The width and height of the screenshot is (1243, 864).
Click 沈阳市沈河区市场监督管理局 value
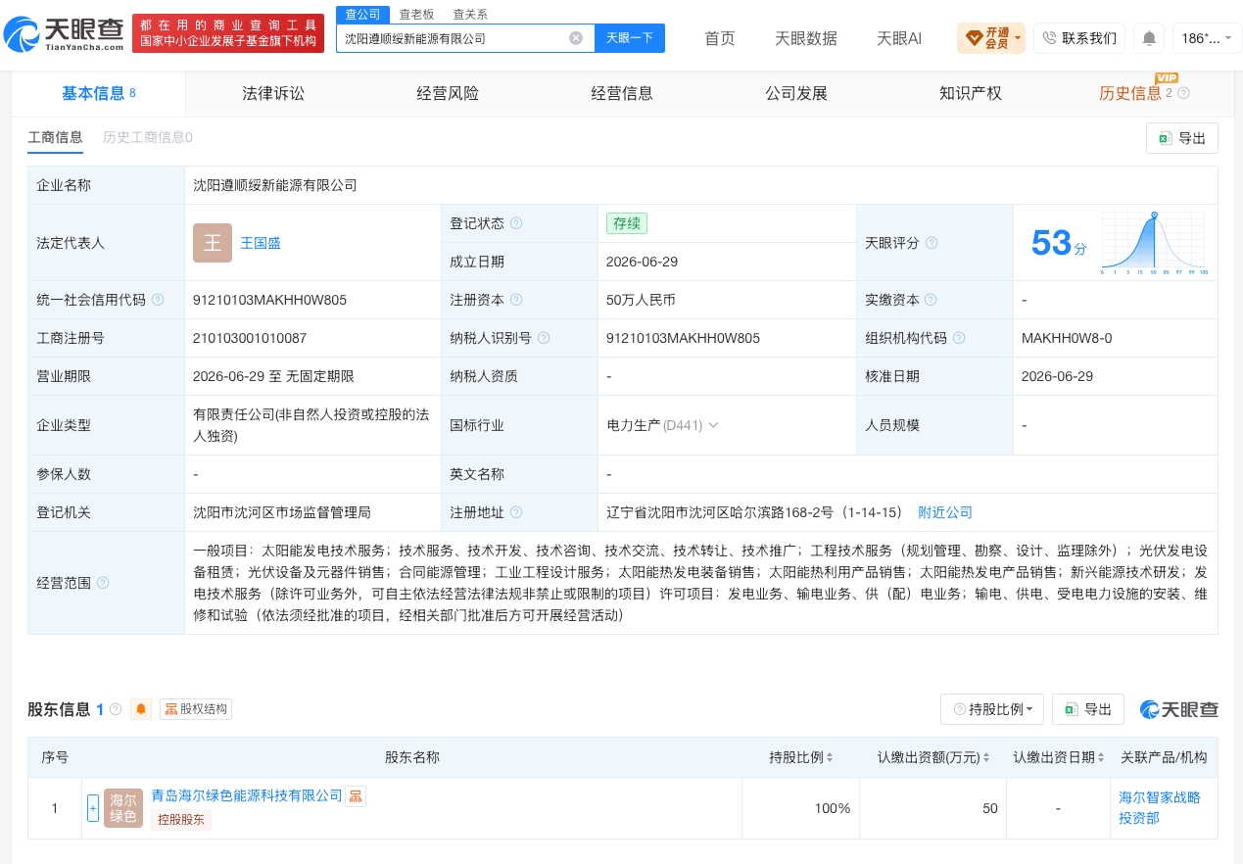(282, 512)
